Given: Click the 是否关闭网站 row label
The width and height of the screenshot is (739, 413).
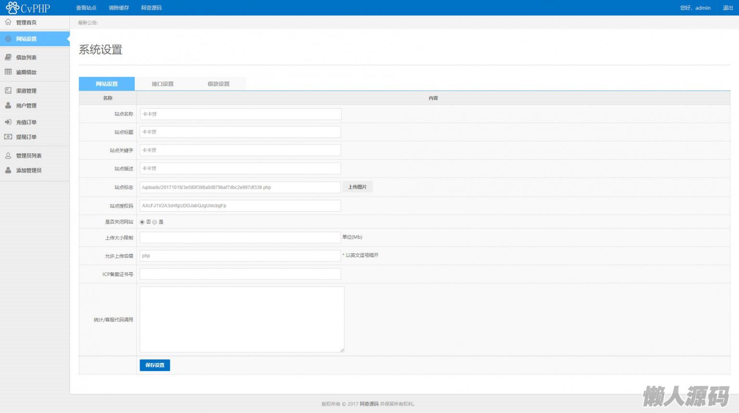Looking at the screenshot, I should click(119, 222).
